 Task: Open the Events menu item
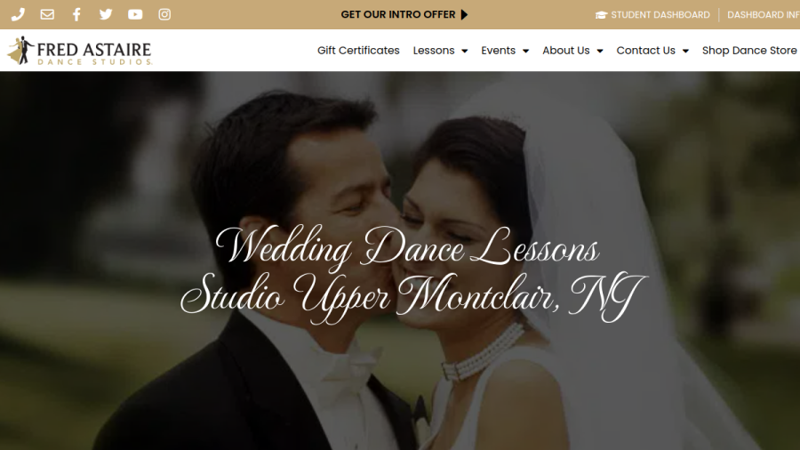[498, 51]
